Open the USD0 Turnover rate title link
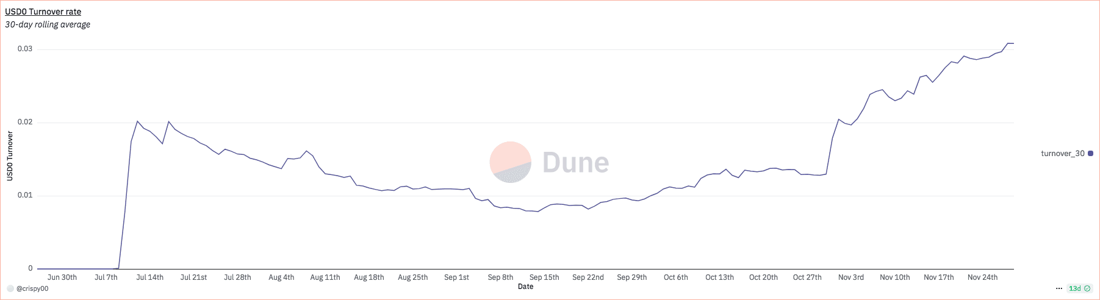 tap(43, 12)
